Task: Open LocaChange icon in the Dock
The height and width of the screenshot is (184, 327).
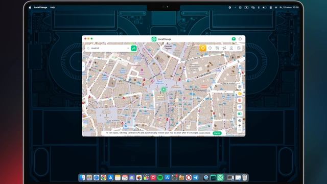Action: click(x=220, y=177)
